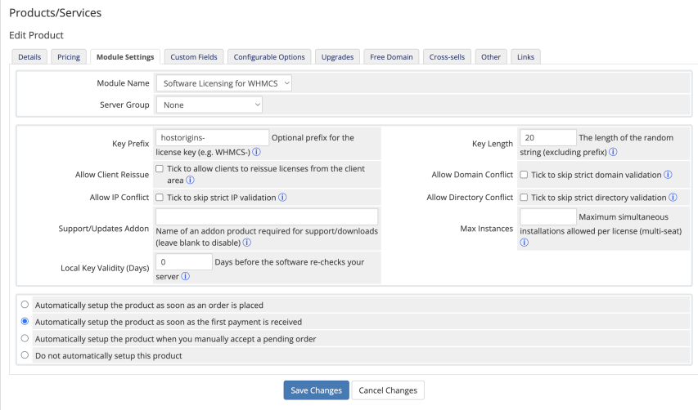The image size is (698, 410).
Task: Select Do not automatically setup this product
Action: tap(25, 355)
